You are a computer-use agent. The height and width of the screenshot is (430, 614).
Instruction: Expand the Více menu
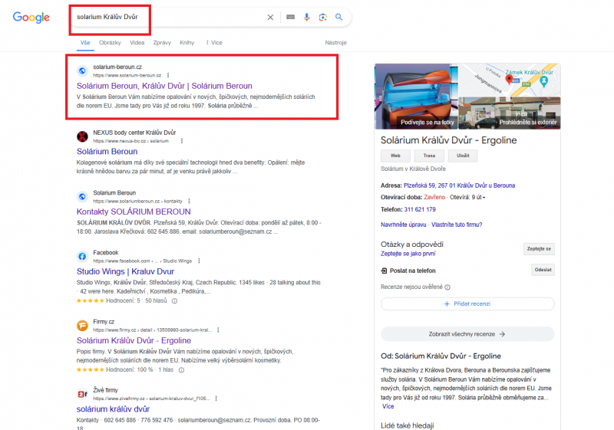(x=214, y=43)
